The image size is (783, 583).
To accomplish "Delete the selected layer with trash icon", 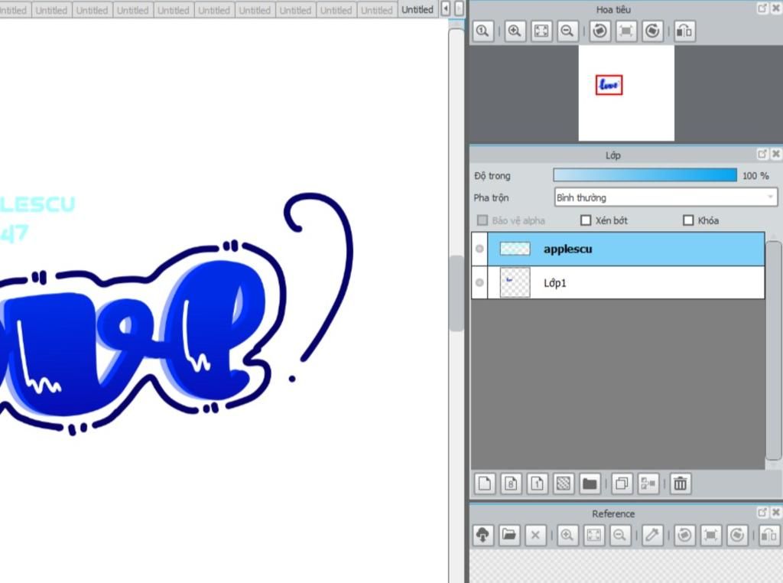I will [680, 484].
